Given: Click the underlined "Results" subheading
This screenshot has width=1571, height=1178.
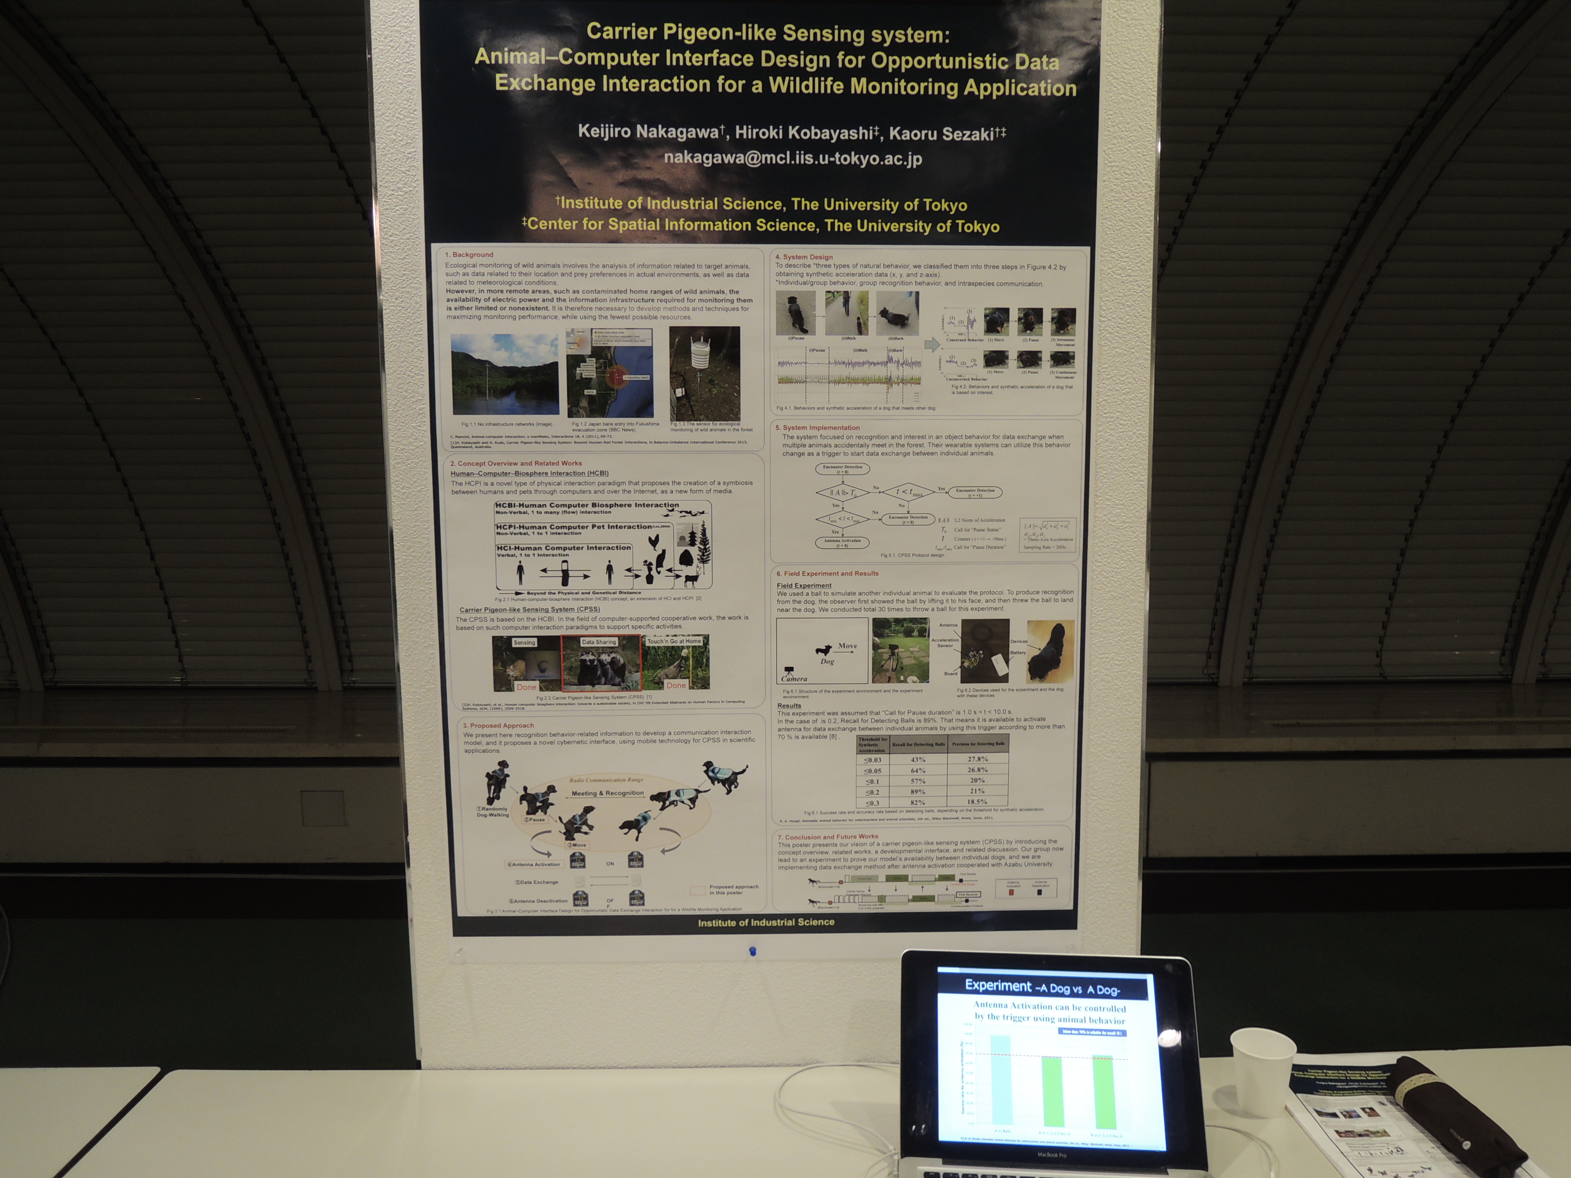Looking at the screenshot, I should (789, 705).
